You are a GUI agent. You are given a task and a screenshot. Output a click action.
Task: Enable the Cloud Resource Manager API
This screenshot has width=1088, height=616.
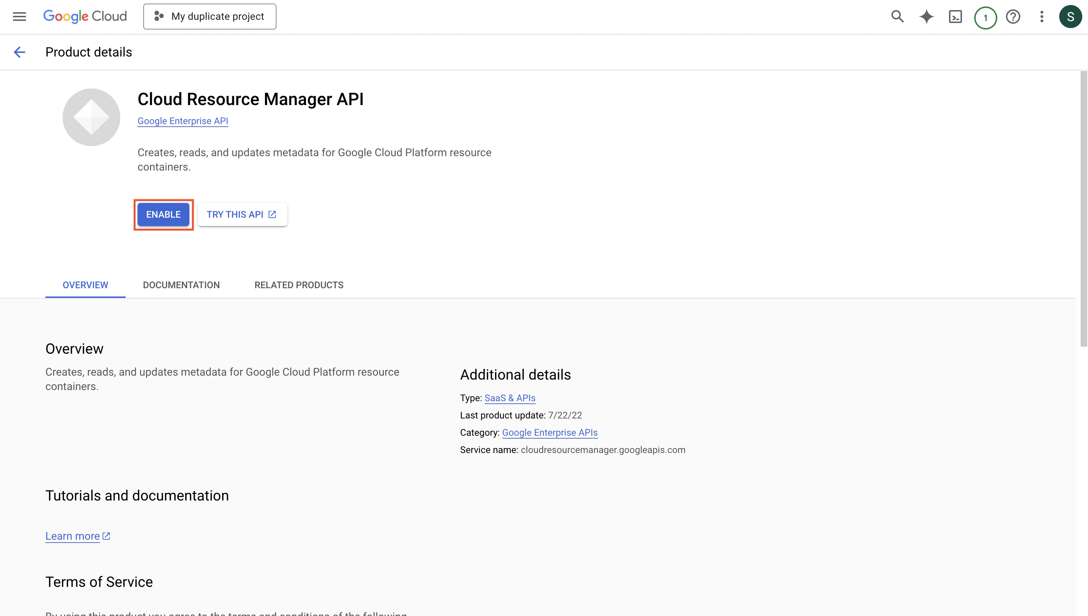tap(163, 214)
